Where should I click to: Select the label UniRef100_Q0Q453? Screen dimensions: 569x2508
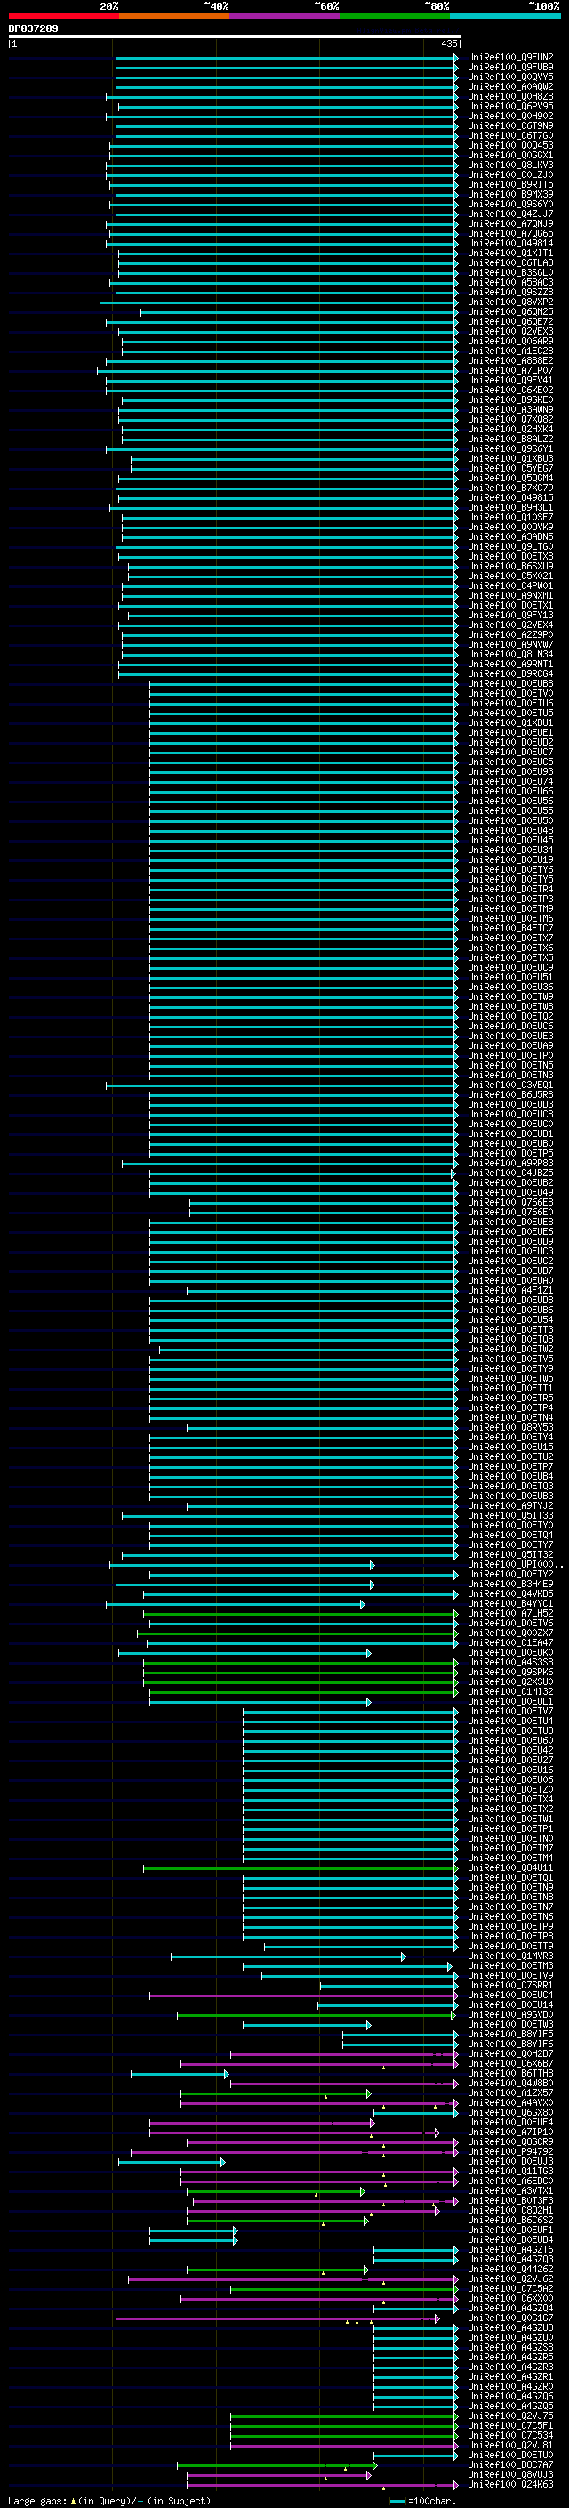click(510, 145)
